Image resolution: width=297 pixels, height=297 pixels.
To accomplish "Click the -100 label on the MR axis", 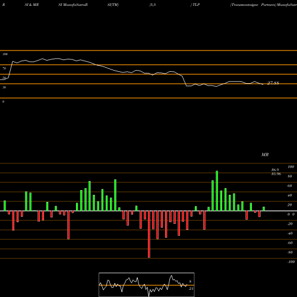I will [291, 262].
